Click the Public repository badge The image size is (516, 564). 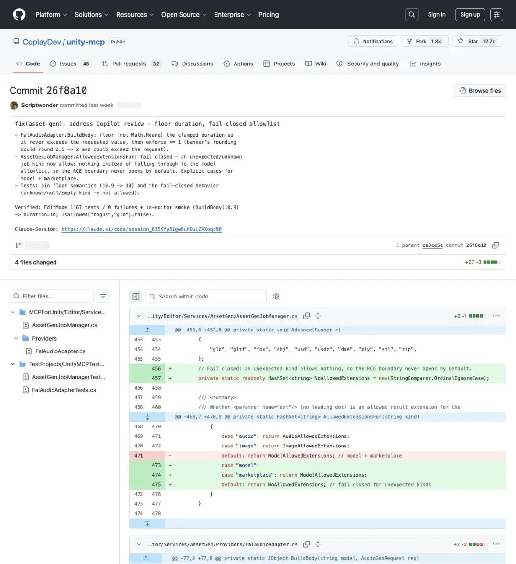118,42
